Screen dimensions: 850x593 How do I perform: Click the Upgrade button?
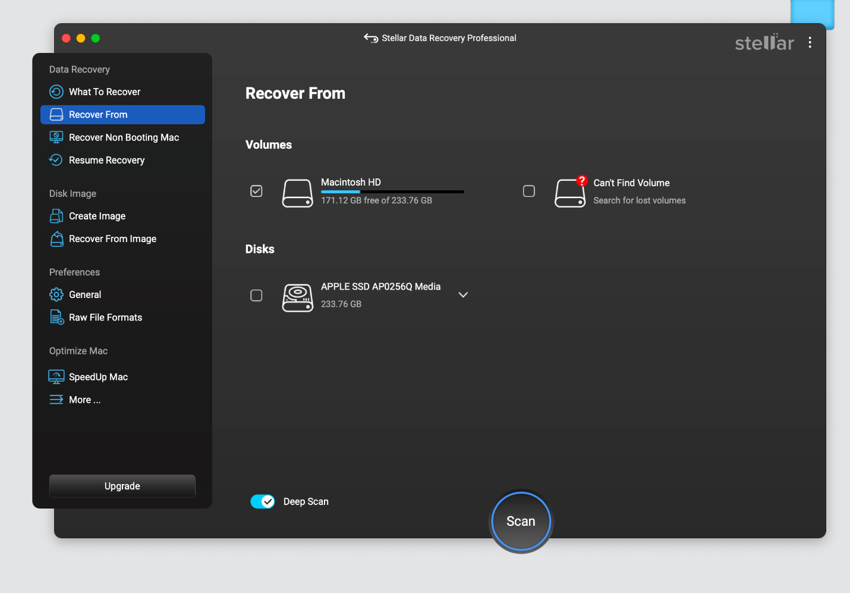coord(122,486)
